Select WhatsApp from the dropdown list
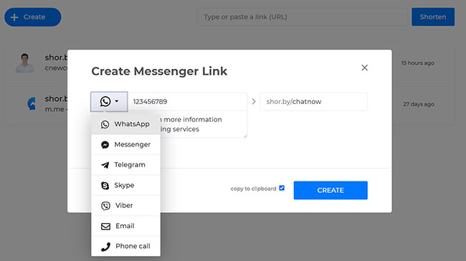The image size is (466, 261). click(125, 124)
